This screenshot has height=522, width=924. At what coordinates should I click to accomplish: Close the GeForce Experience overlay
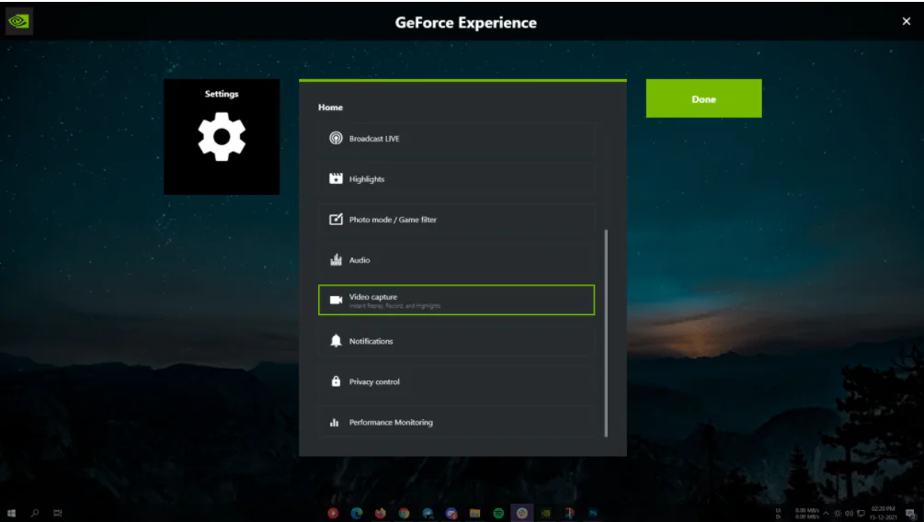click(x=906, y=21)
